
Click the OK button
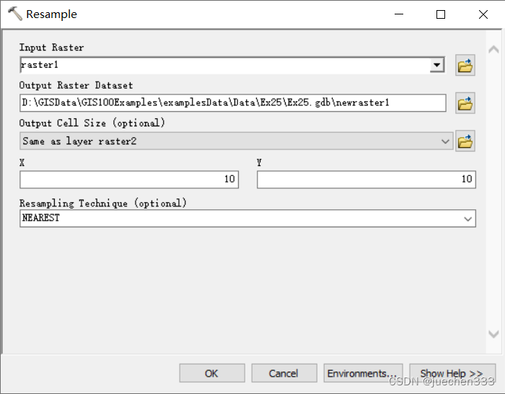(211, 373)
